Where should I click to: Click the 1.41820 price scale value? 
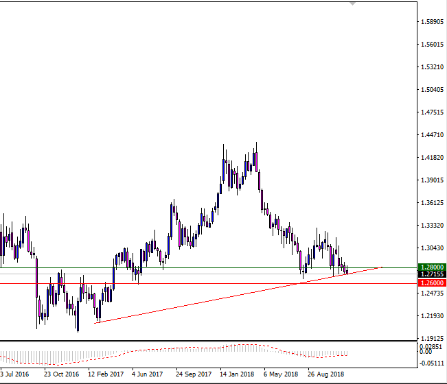433,158
